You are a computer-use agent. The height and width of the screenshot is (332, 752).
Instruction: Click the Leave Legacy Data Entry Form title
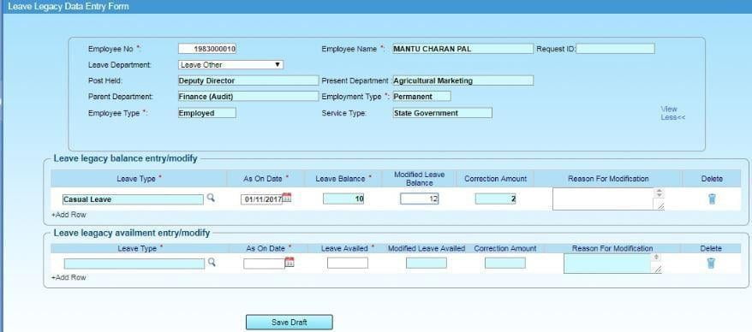[69, 7]
